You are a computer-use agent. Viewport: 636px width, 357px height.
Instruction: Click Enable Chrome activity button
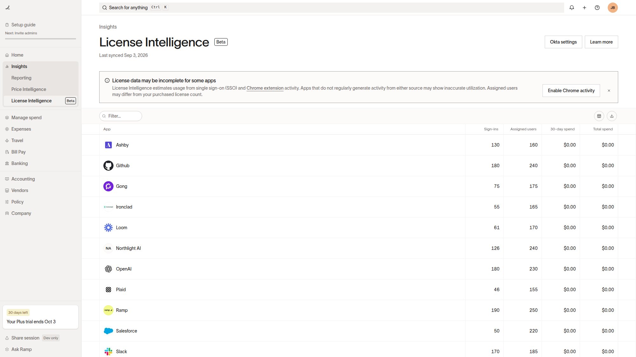tap(571, 91)
